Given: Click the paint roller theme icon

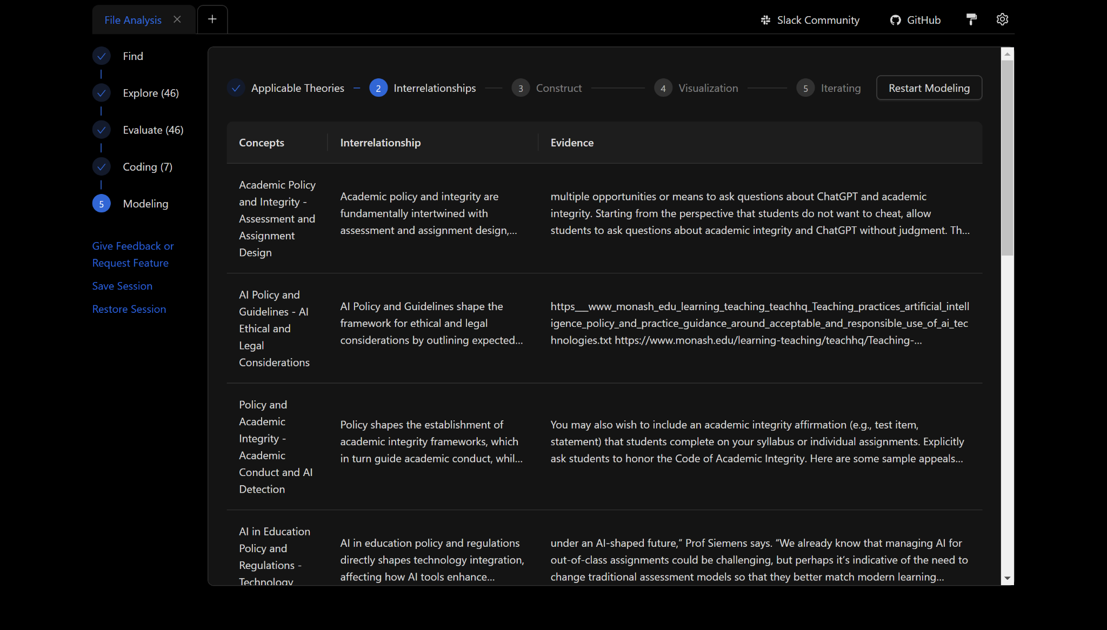Looking at the screenshot, I should click(x=971, y=19).
